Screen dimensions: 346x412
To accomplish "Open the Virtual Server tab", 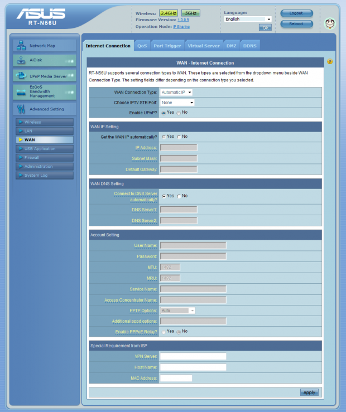I will [x=204, y=46].
